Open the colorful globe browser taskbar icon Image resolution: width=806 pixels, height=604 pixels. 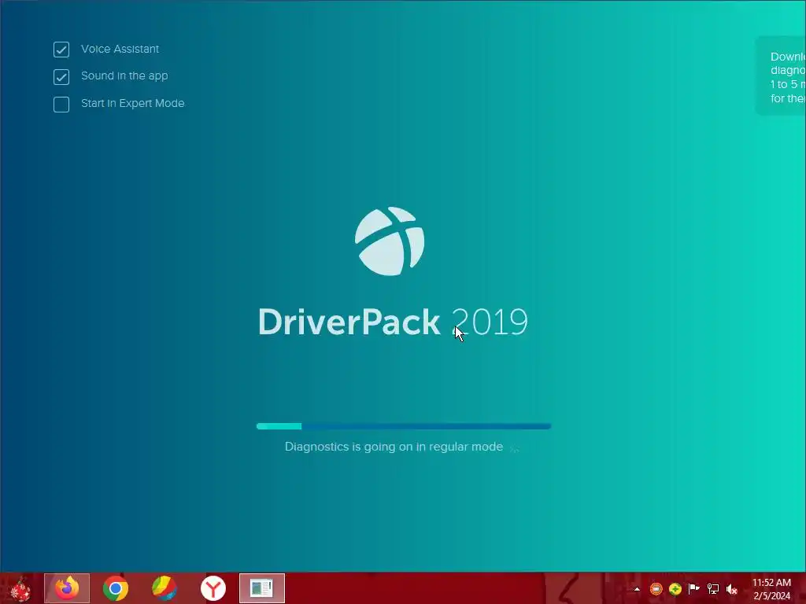(165, 588)
